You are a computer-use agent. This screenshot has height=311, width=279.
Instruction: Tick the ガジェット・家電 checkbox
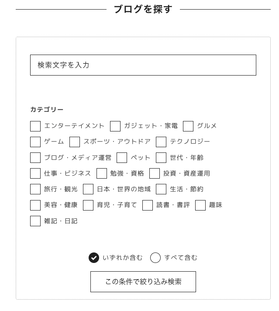coord(115,126)
